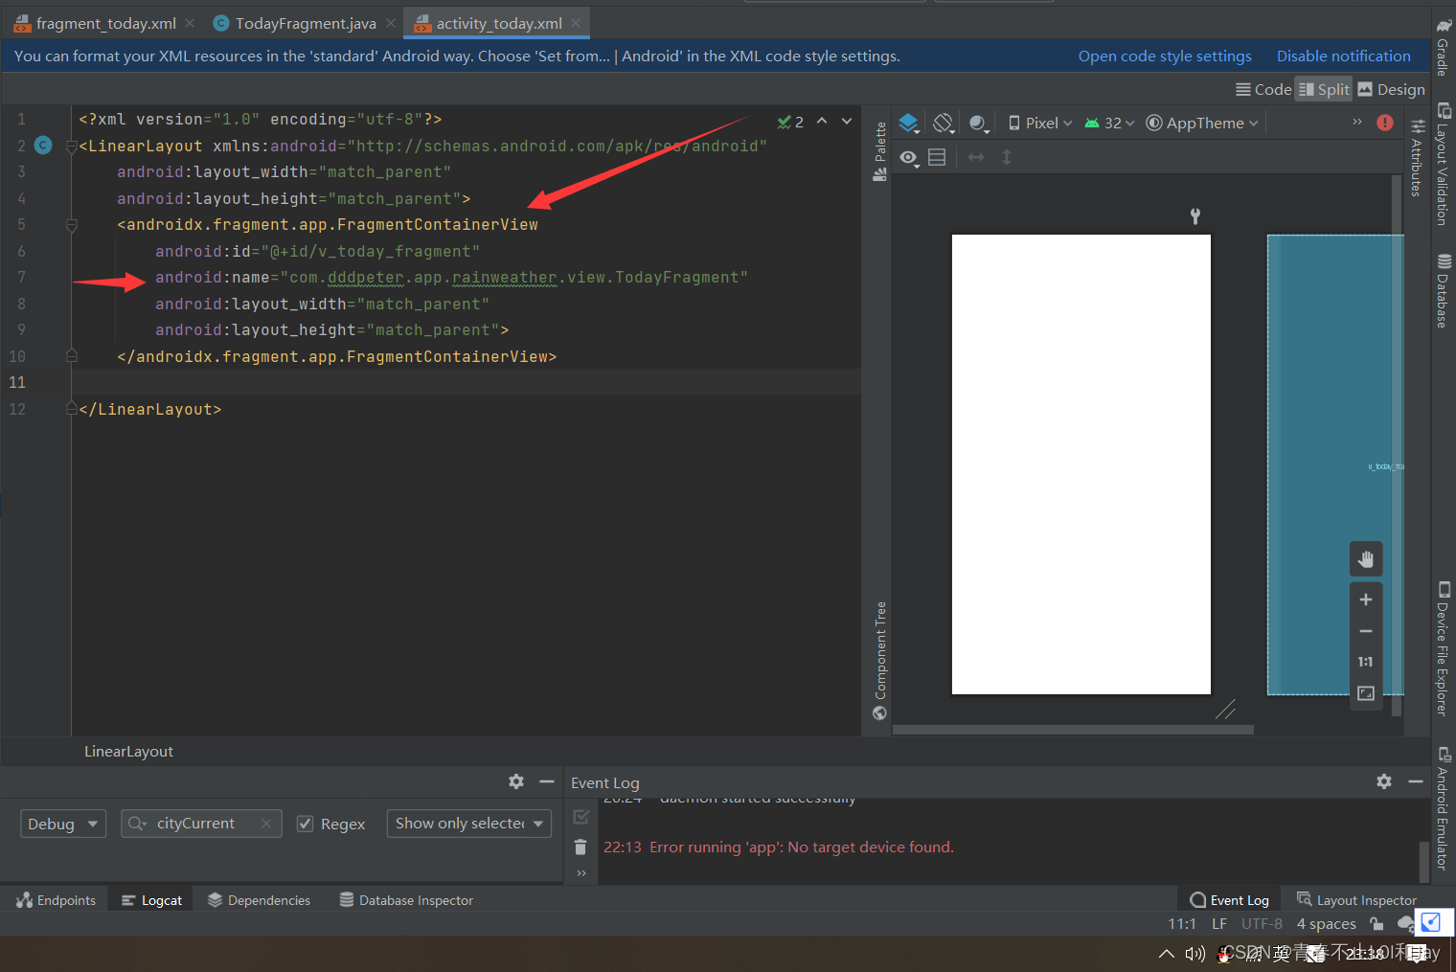Collapse the LinearLayout fold marker on line 2
This screenshot has height=972, width=1456.
tap(71, 146)
